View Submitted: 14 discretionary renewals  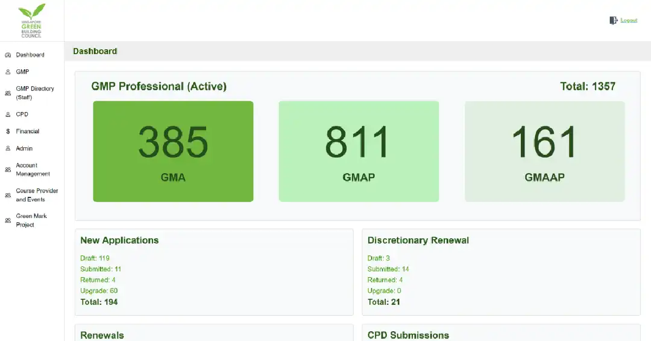(x=388, y=269)
